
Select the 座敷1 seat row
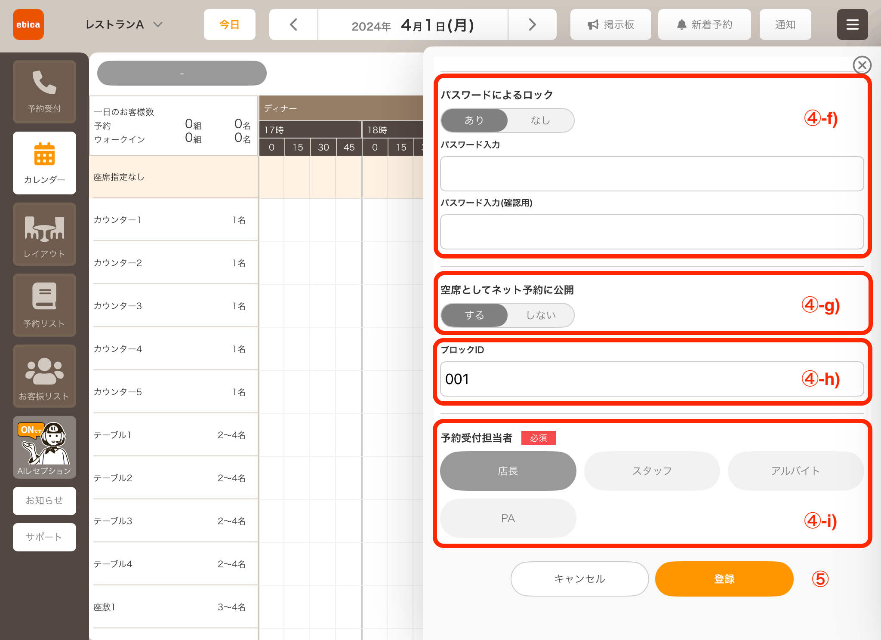tap(173, 607)
